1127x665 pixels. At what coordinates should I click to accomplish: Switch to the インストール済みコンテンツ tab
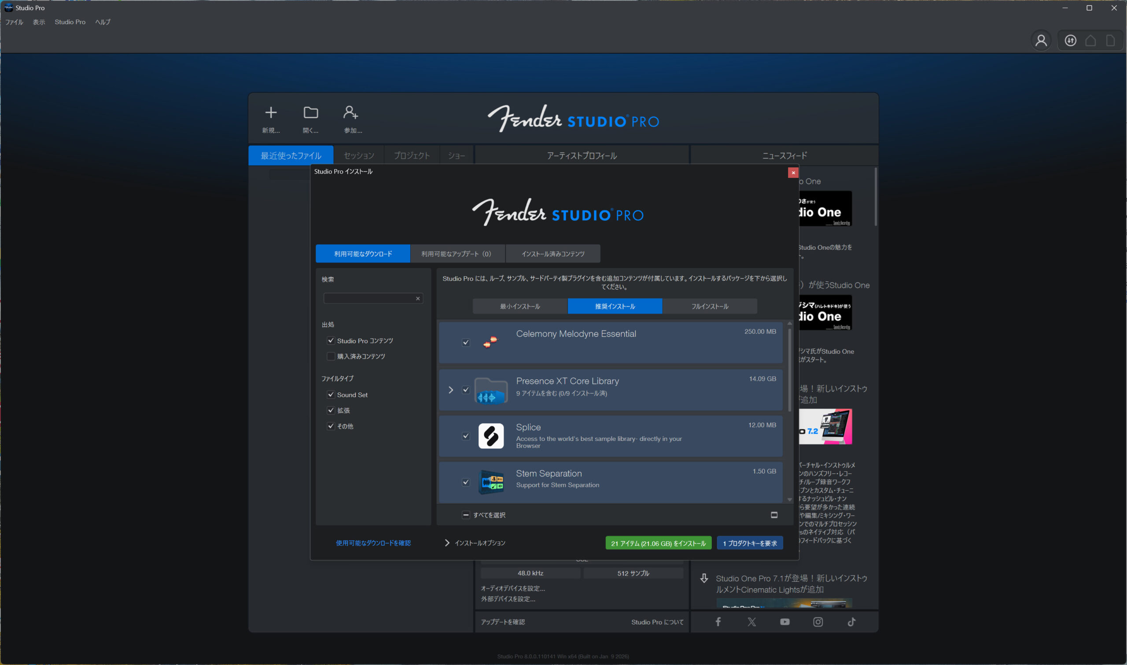pos(553,254)
